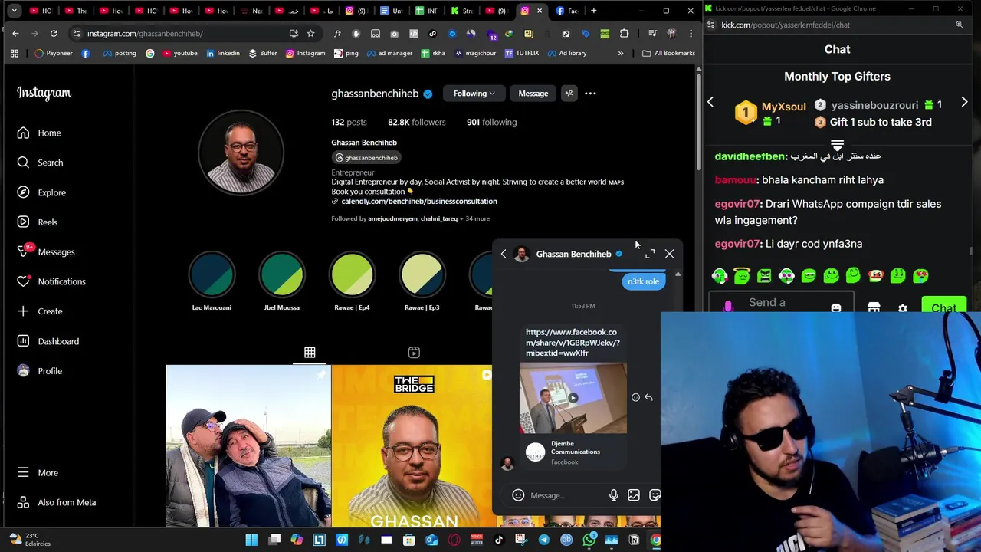The width and height of the screenshot is (981, 552).
Task: Open the emoji picker in message box
Action: (x=518, y=495)
